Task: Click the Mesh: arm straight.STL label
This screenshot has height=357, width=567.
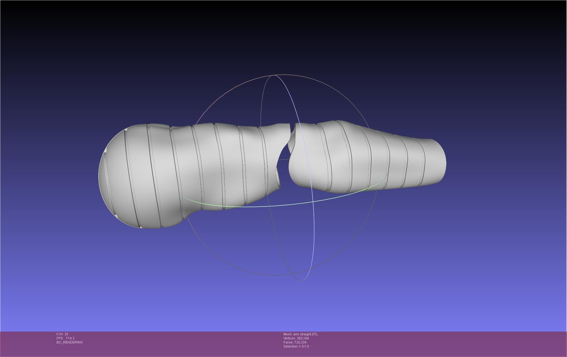Action: (301, 334)
